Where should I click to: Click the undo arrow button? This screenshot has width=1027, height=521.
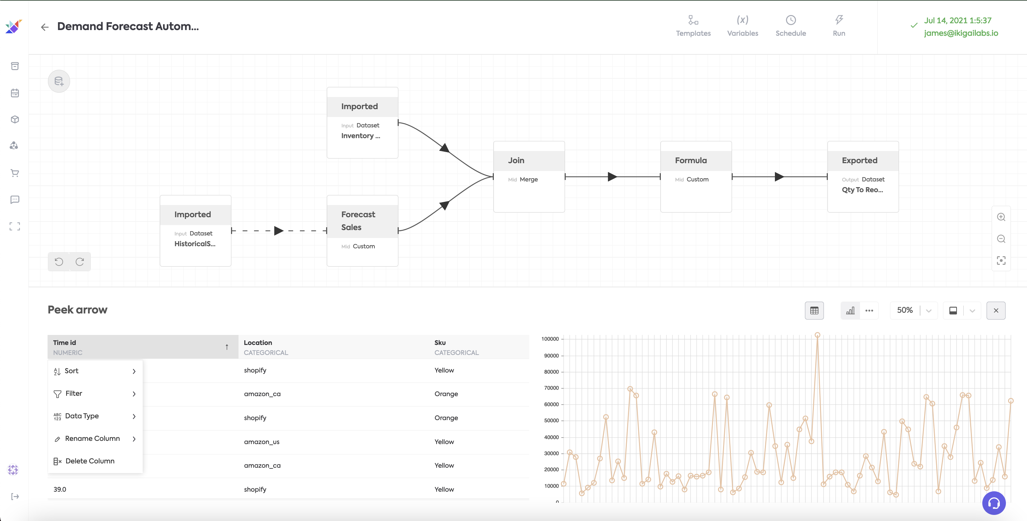59,262
